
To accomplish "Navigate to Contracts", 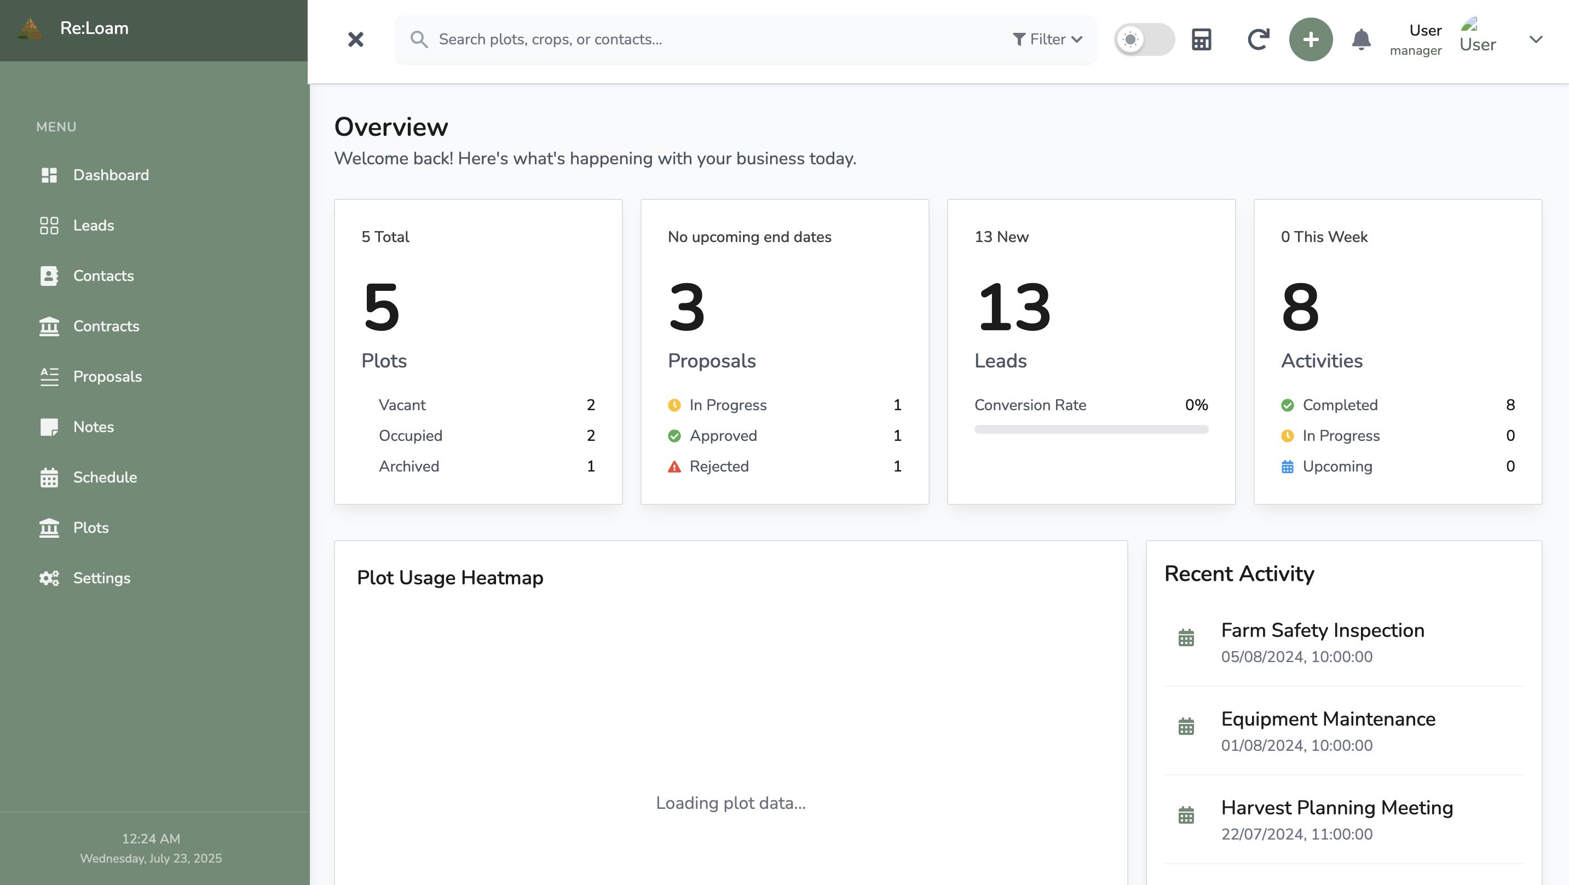I will (x=107, y=327).
